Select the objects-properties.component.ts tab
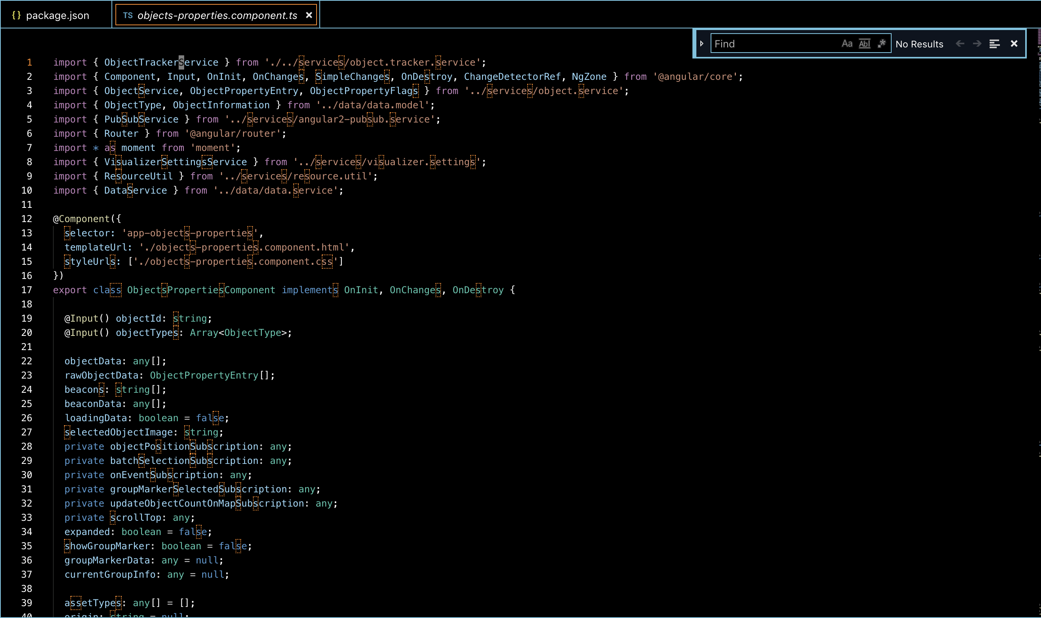Image resolution: width=1041 pixels, height=618 pixels. (x=217, y=15)
